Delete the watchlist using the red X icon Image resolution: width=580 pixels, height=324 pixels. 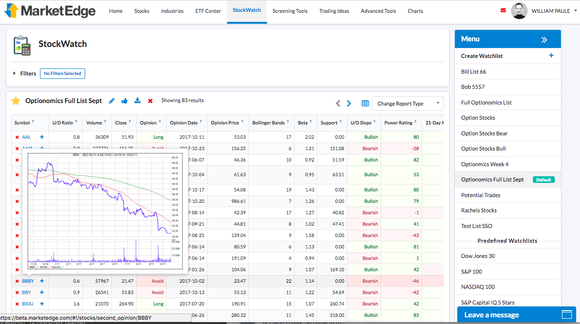150,101
